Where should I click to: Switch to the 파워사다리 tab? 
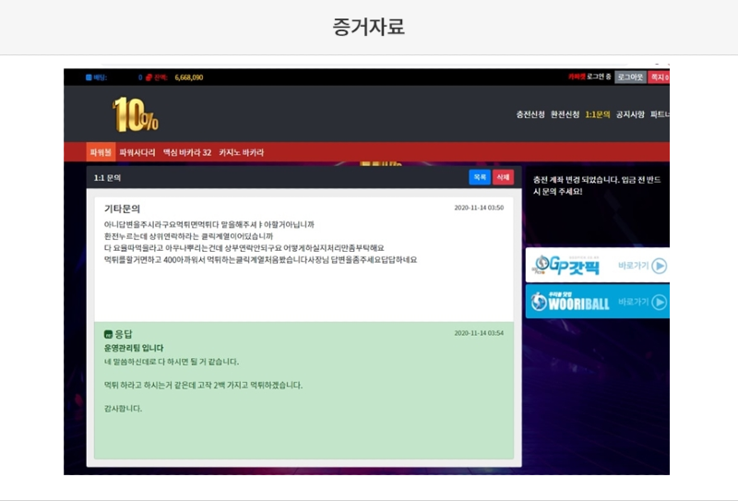click(137, 152)
